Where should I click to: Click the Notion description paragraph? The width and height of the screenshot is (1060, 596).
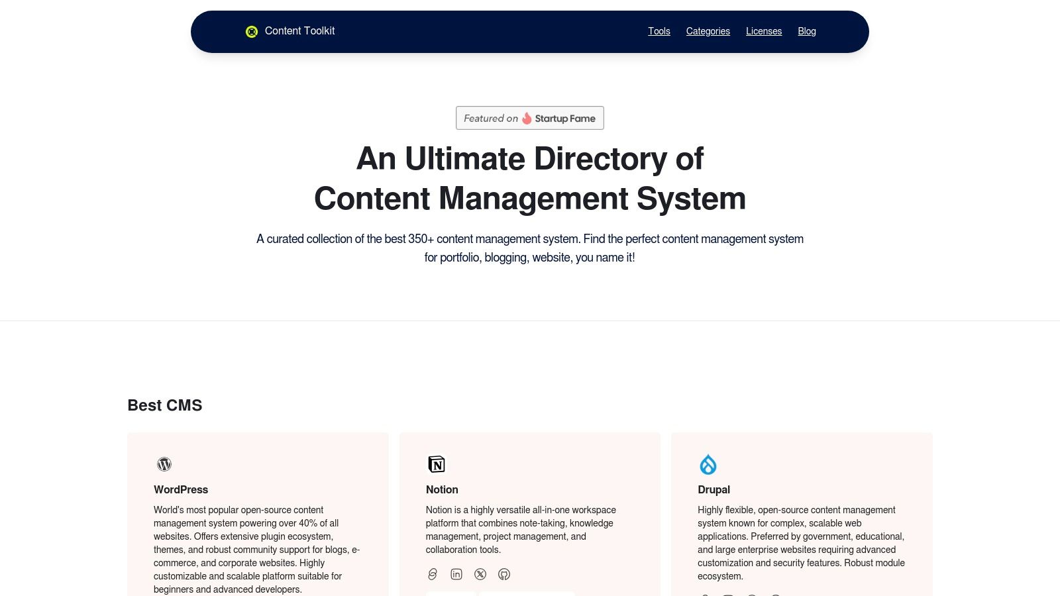click(521, 530)
